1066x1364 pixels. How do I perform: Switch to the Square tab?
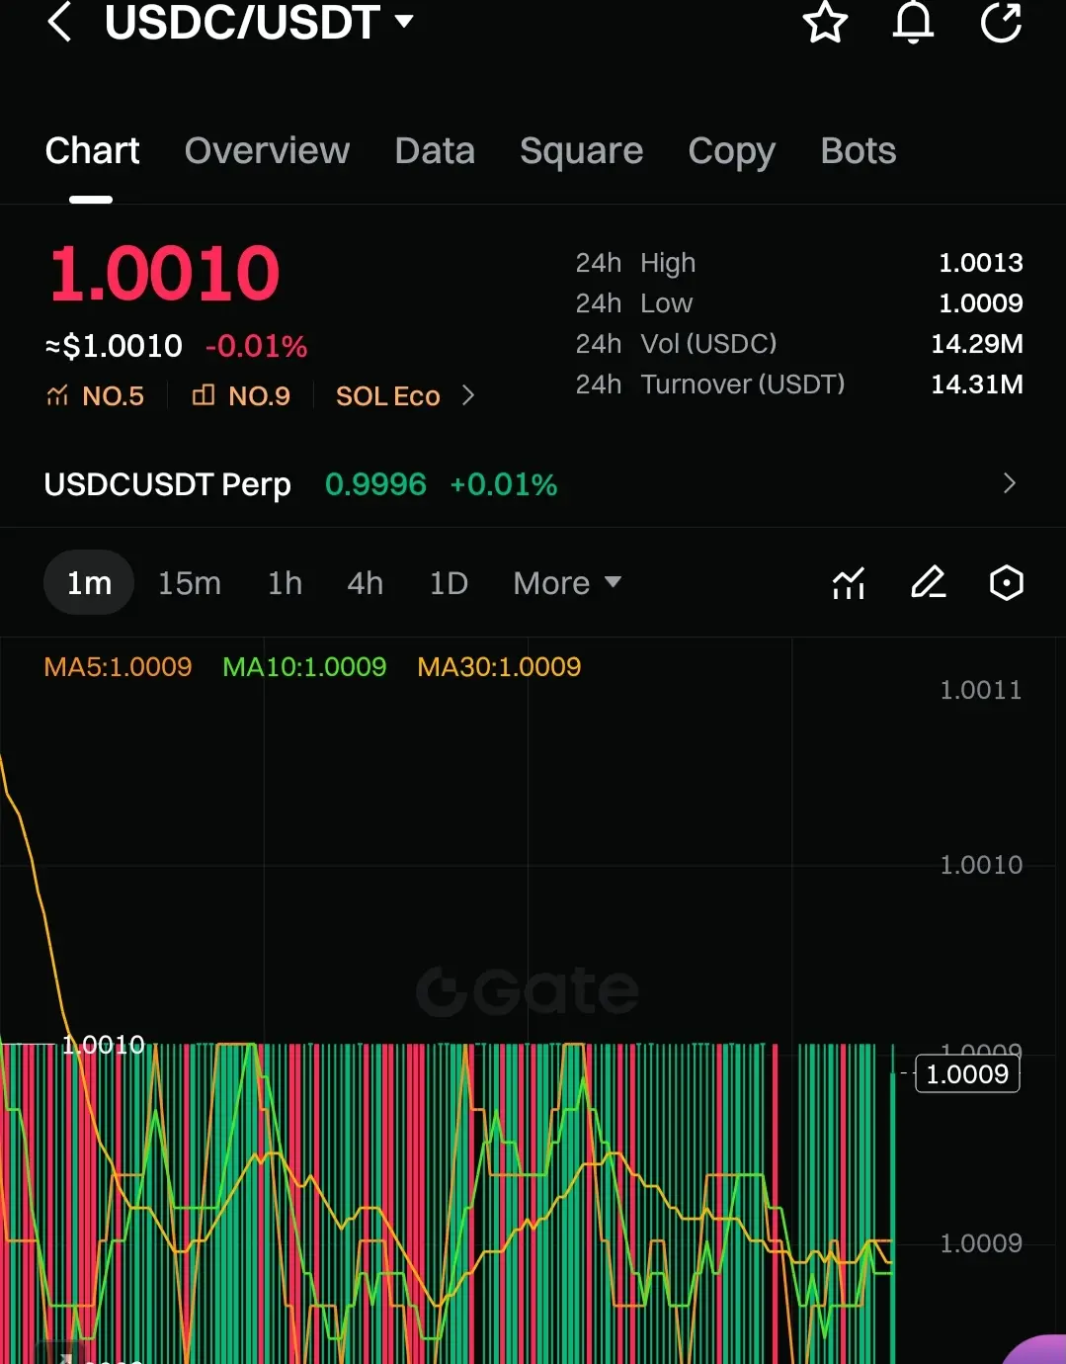[581, 151]
